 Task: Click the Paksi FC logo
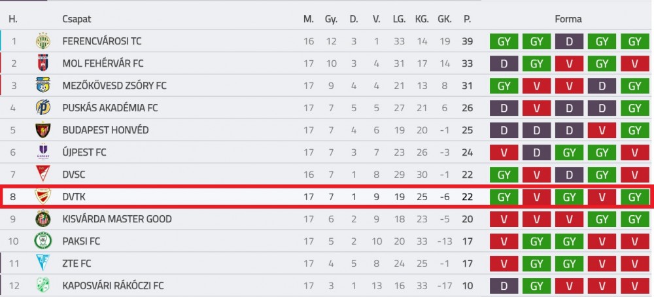43,241
